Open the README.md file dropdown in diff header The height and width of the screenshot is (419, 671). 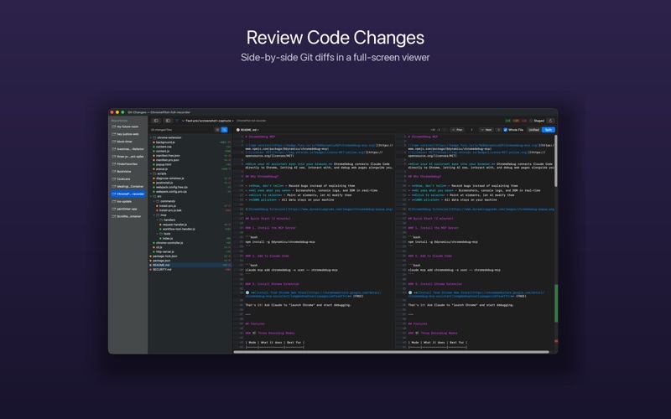click(x=247, y=130)
